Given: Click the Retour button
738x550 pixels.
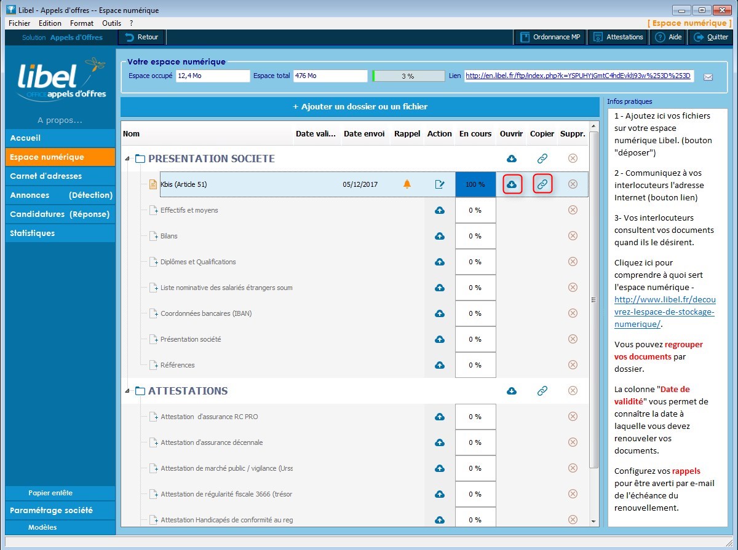Looking at the screenshot, I should click(142, 37).
